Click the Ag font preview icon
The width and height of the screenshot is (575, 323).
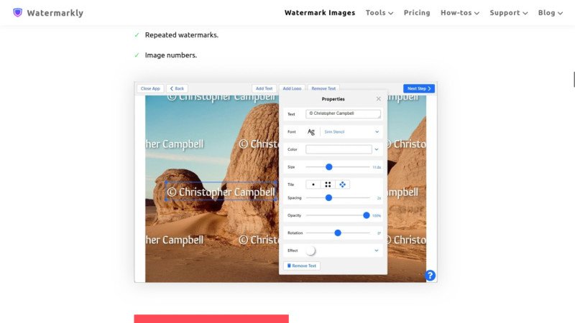tap(311, 132)
